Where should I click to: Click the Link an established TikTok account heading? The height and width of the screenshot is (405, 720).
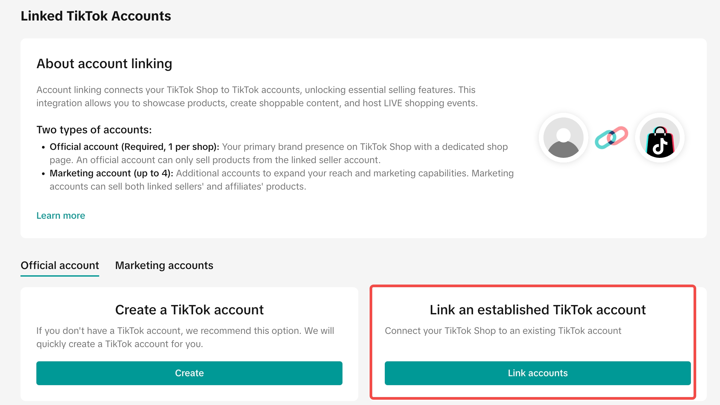(538, 310)
